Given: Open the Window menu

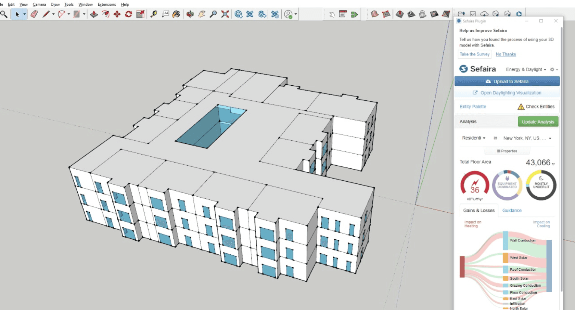Looking at the screenshot, I should [x=85, y=4].
